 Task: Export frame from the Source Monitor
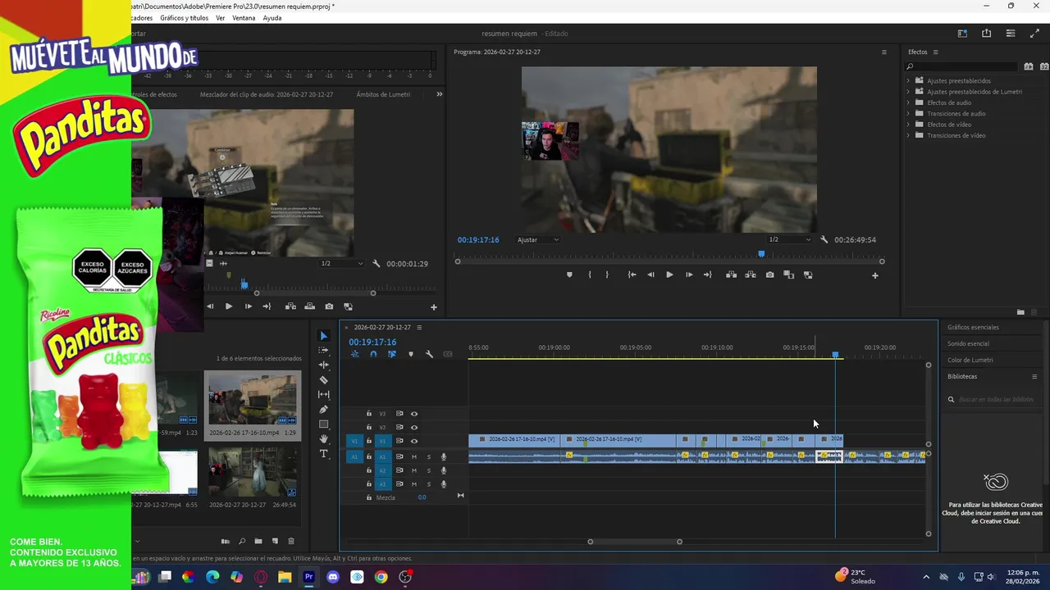point(329,306)
